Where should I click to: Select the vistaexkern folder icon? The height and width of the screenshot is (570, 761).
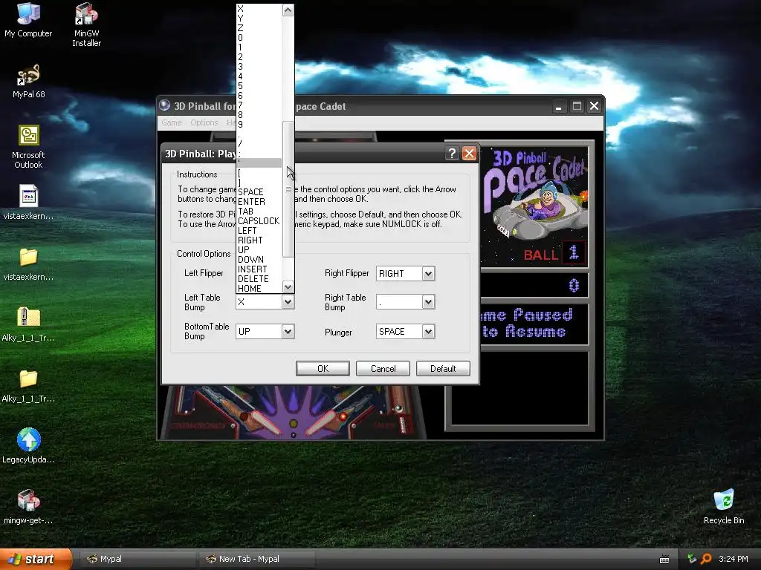(28, 263)
